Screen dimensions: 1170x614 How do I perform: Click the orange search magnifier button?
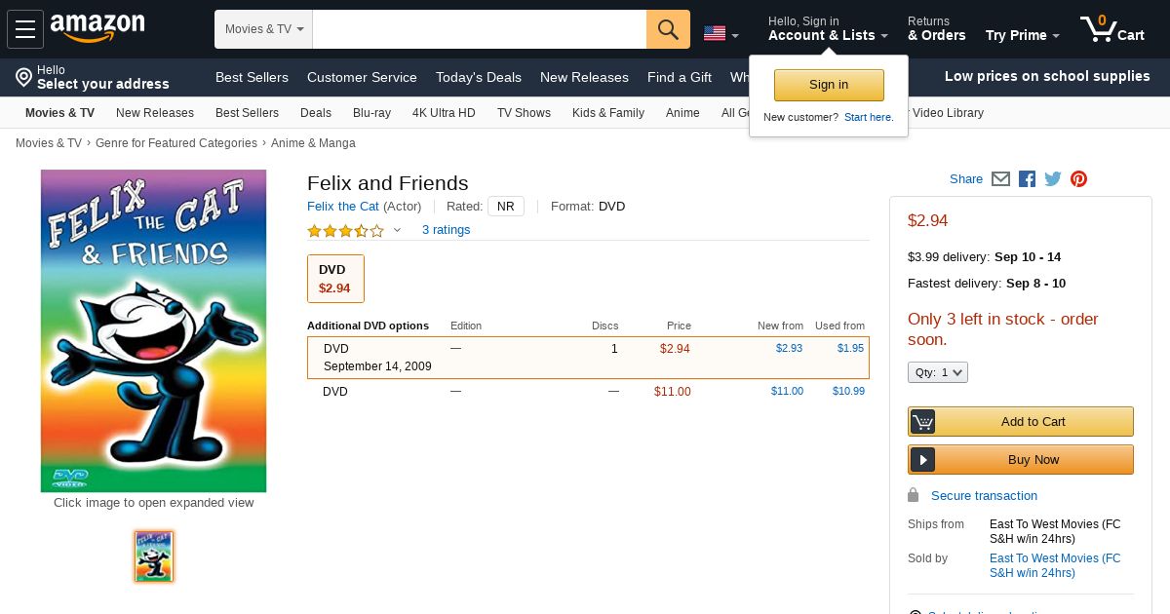(668, 29)
